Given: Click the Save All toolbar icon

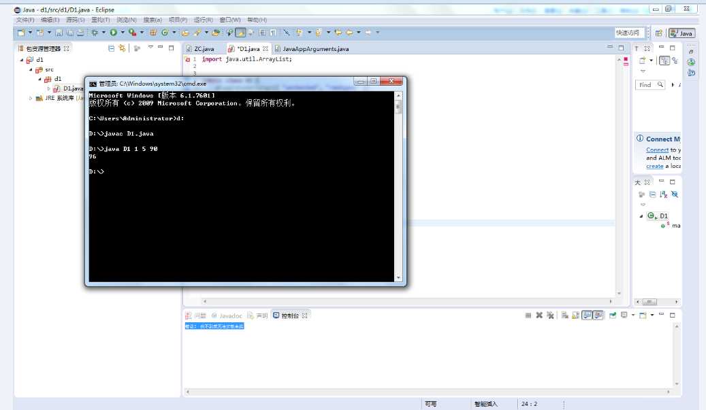Looking at the screenshot, I should [70, 33].
